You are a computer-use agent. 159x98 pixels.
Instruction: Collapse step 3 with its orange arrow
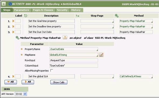click(x=13, y=32)
